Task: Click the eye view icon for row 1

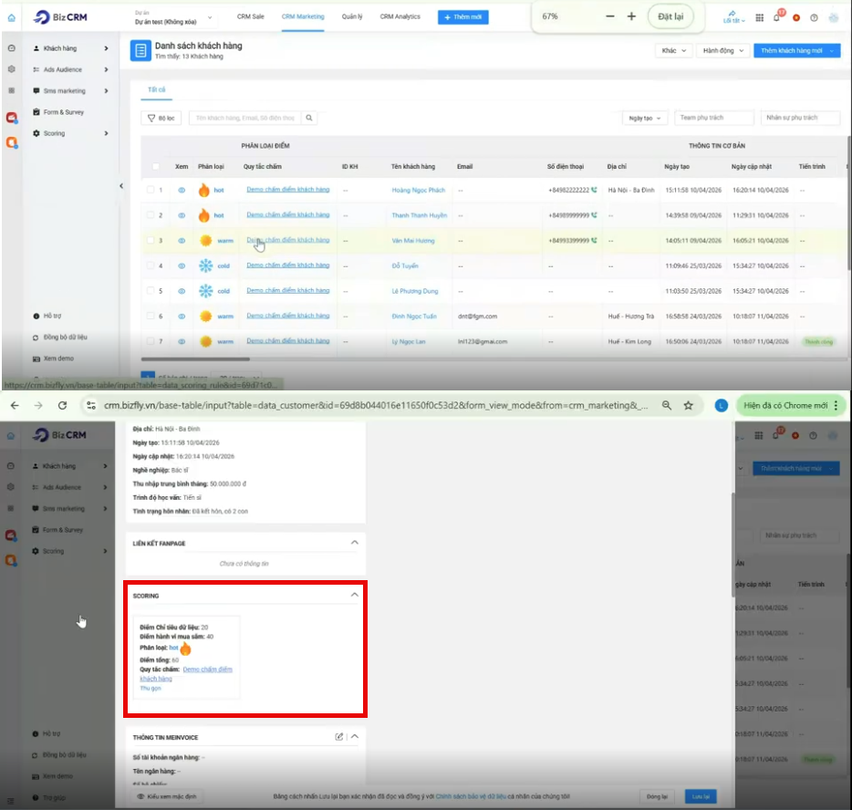Action: (182, 190)
